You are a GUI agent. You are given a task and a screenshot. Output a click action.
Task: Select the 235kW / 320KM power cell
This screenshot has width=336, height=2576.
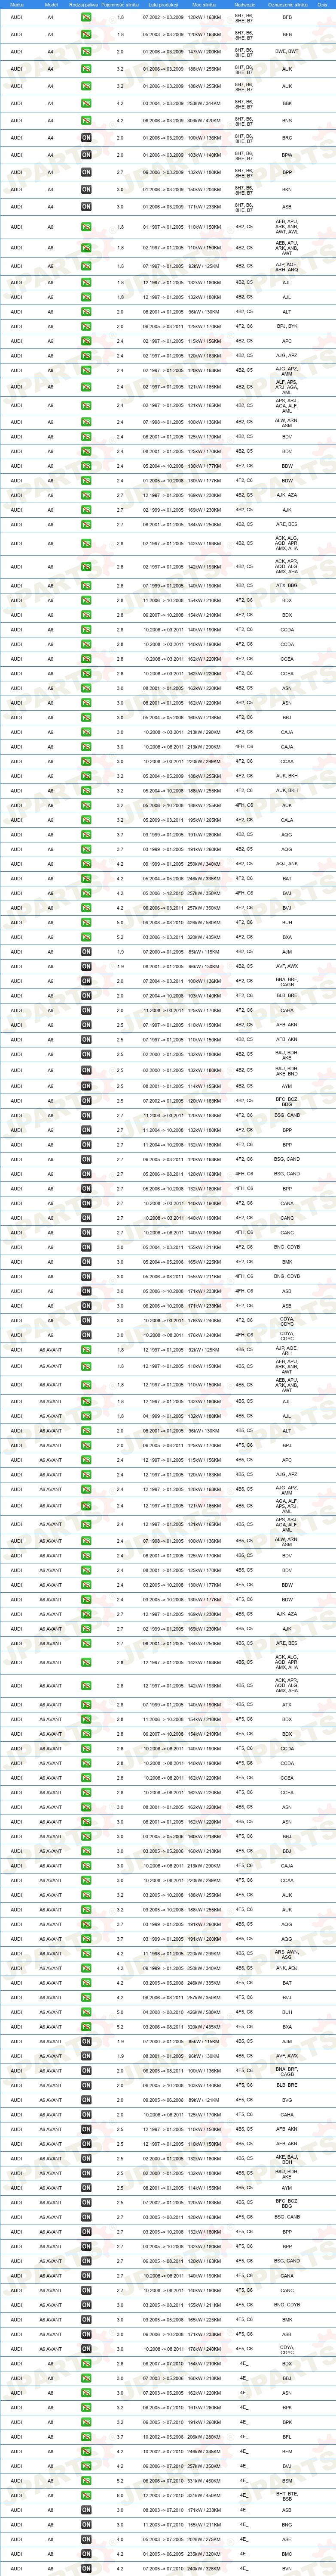pyautogui.click(x=205, y=2555)
